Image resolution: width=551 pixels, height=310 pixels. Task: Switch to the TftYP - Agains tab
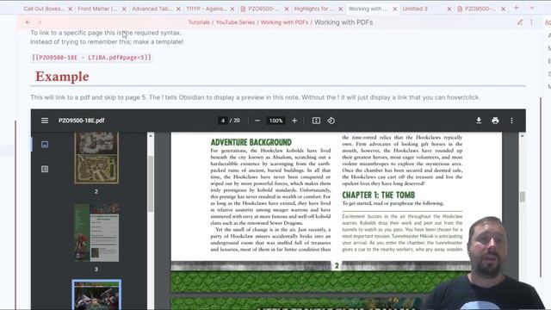[x=207, y=9]
